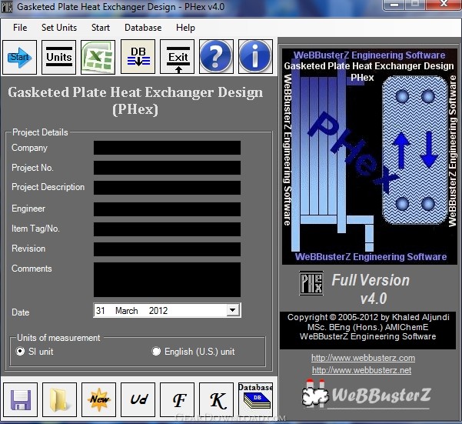Select the English (U.S.) unit radio button
The height and width of the screenshot is (424, 462).
[156, 351]
